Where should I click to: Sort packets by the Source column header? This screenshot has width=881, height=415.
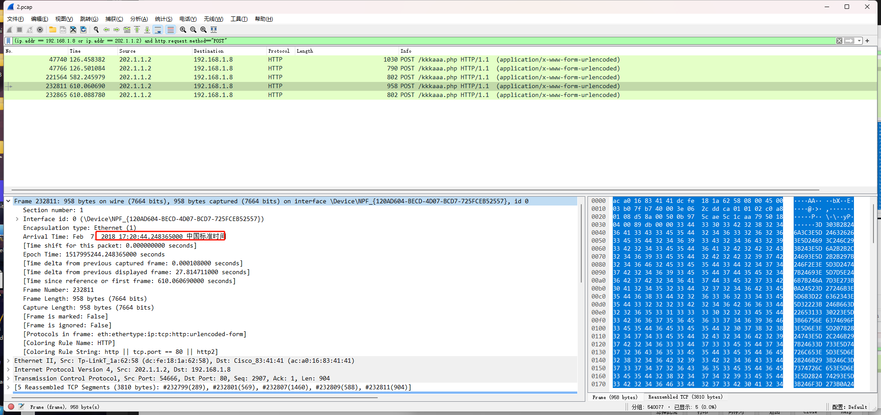[154, 51]
